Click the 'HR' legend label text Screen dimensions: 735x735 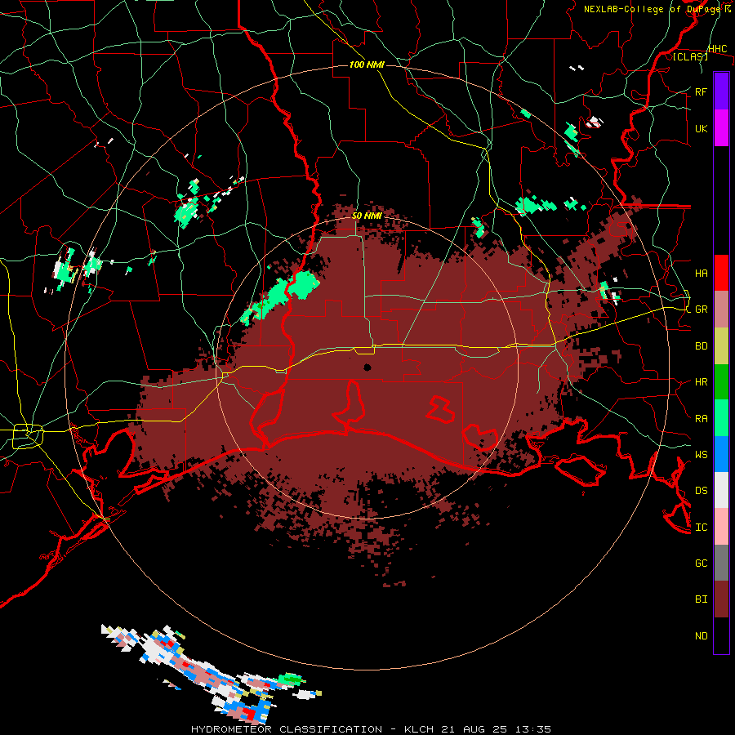[x=702, y=381]
